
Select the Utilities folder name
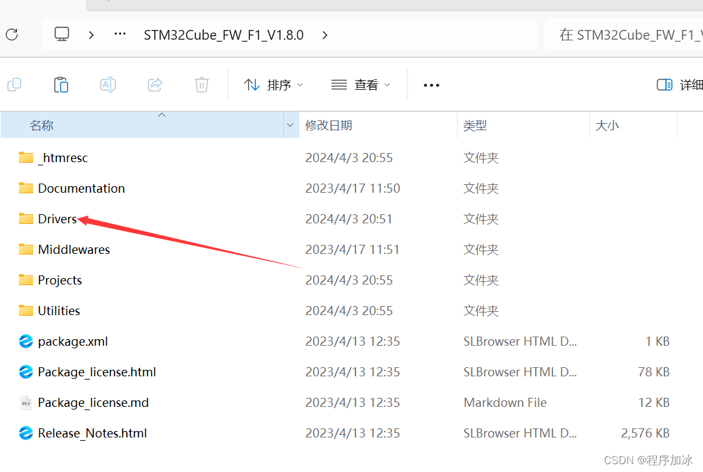[59, 311]
